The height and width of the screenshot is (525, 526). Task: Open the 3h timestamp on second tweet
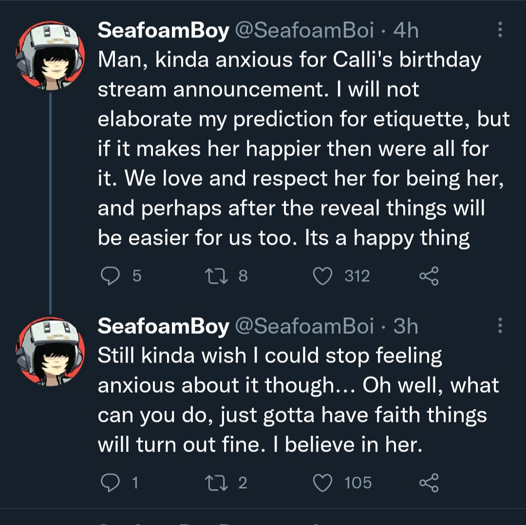click(x=406, y=326)
